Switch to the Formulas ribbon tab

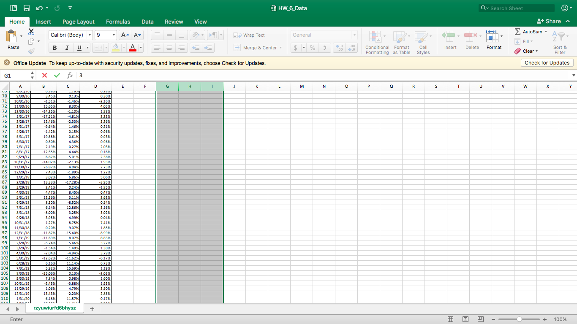[x=118, y=22]
